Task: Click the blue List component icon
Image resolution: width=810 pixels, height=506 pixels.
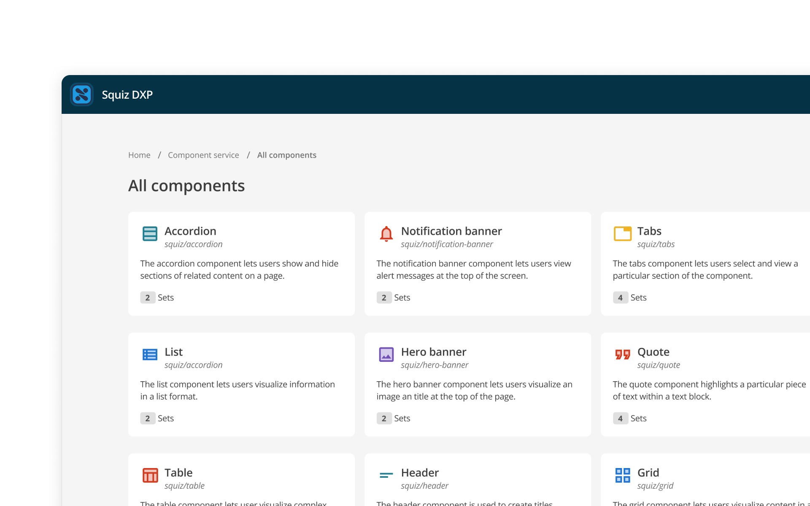Action: (150, 355)
